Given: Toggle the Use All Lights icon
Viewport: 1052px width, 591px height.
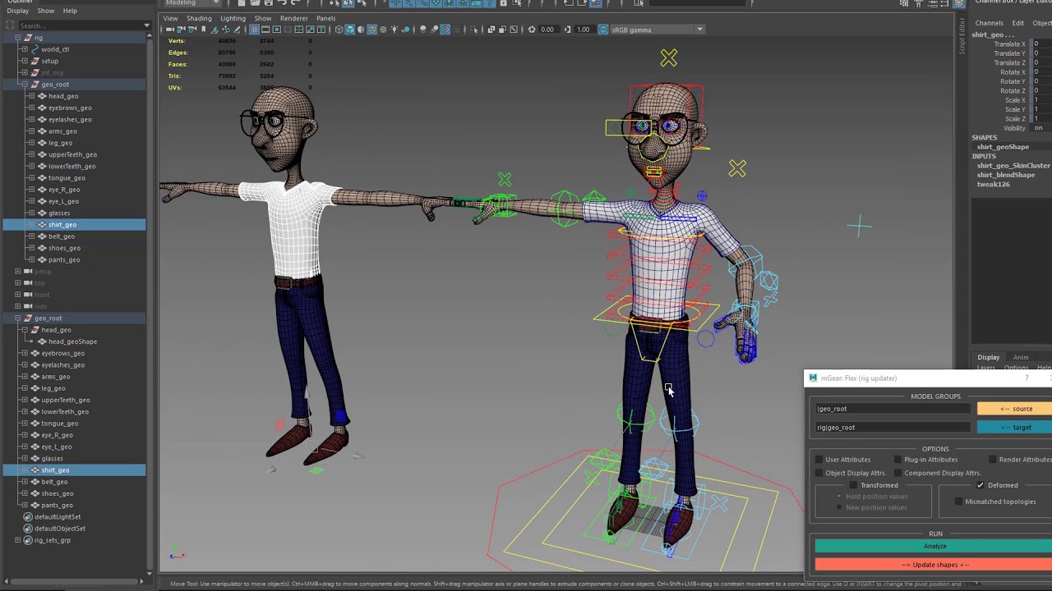Looking at the screenshot, I should [396, 30].
